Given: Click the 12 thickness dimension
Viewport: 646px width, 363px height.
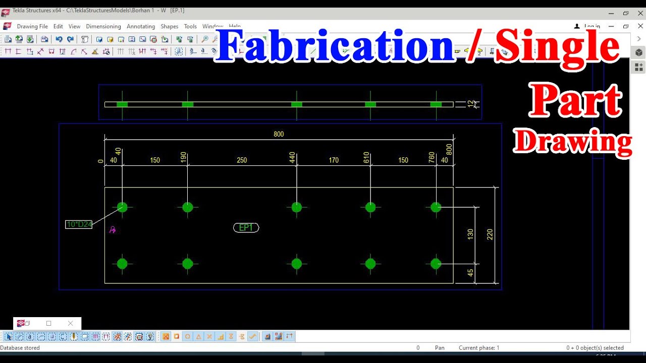Looking at the screenshot, I should pos(471,104).
